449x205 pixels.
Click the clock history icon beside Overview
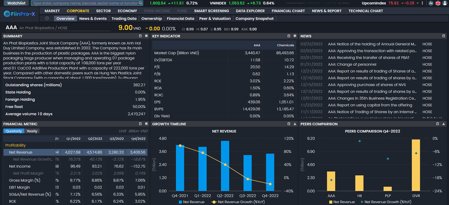[47, 18]
